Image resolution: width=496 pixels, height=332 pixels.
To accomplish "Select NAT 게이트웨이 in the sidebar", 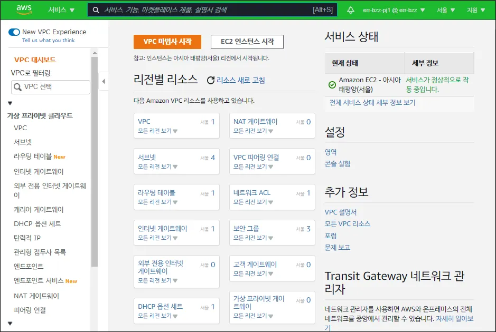I will point(36,296).
